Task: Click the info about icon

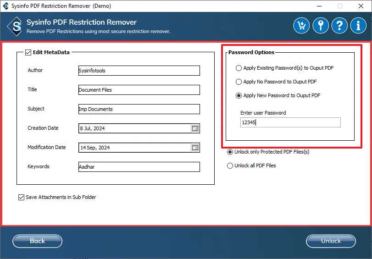Action: (358, 25)
